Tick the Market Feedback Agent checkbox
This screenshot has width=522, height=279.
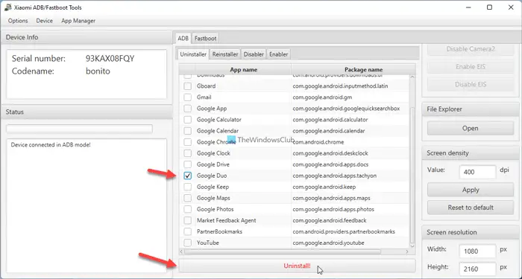[188, 220]
